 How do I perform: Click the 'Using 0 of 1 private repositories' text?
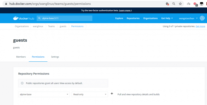point(179,26)
